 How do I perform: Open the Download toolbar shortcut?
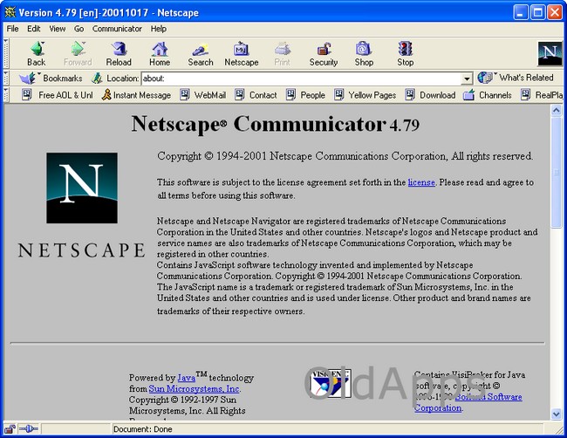click(430, 95)
